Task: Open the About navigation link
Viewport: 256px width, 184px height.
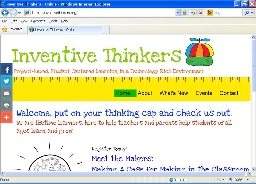Action: click(x=145, y=93)
